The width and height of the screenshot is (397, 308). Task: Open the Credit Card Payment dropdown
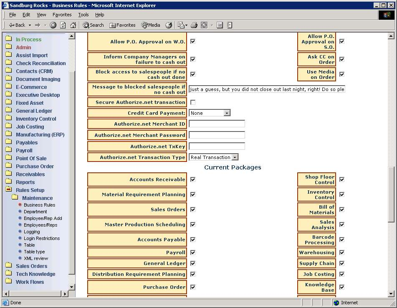tap(227, 113)
